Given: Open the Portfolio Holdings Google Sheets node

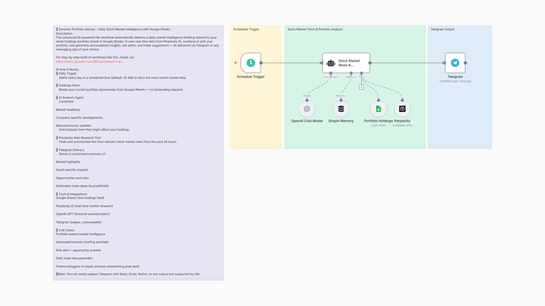Looking at the screenshot, I should 378,109.
